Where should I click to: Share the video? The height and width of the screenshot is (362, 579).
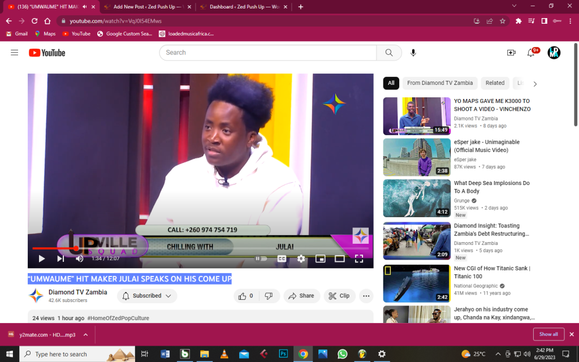302,296
